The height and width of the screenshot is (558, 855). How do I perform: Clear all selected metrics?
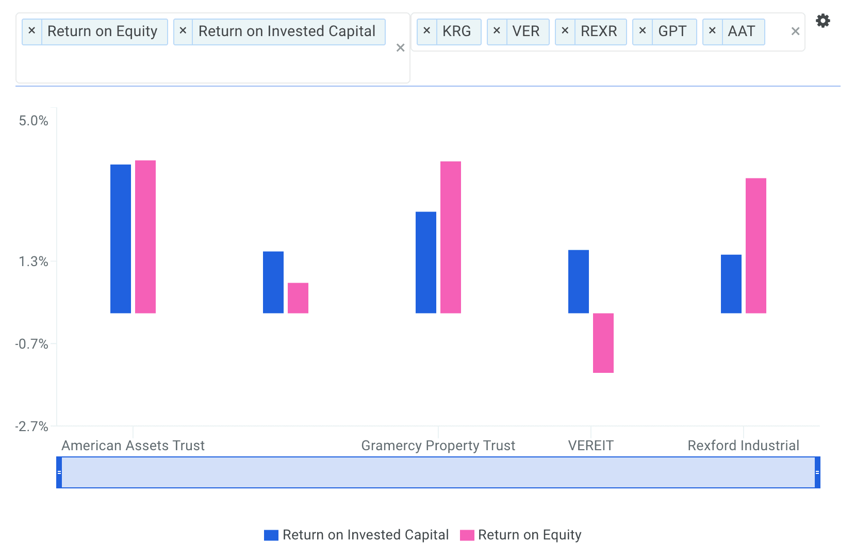coord(400,48)
